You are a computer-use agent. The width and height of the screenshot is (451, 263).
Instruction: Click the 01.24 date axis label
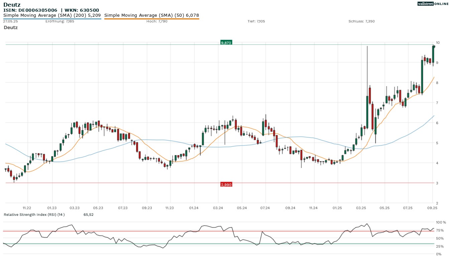[x=194, y=208]
